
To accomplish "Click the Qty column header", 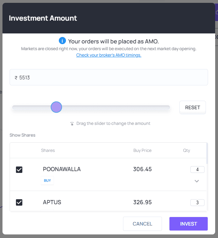I will (x=186, y=150).
